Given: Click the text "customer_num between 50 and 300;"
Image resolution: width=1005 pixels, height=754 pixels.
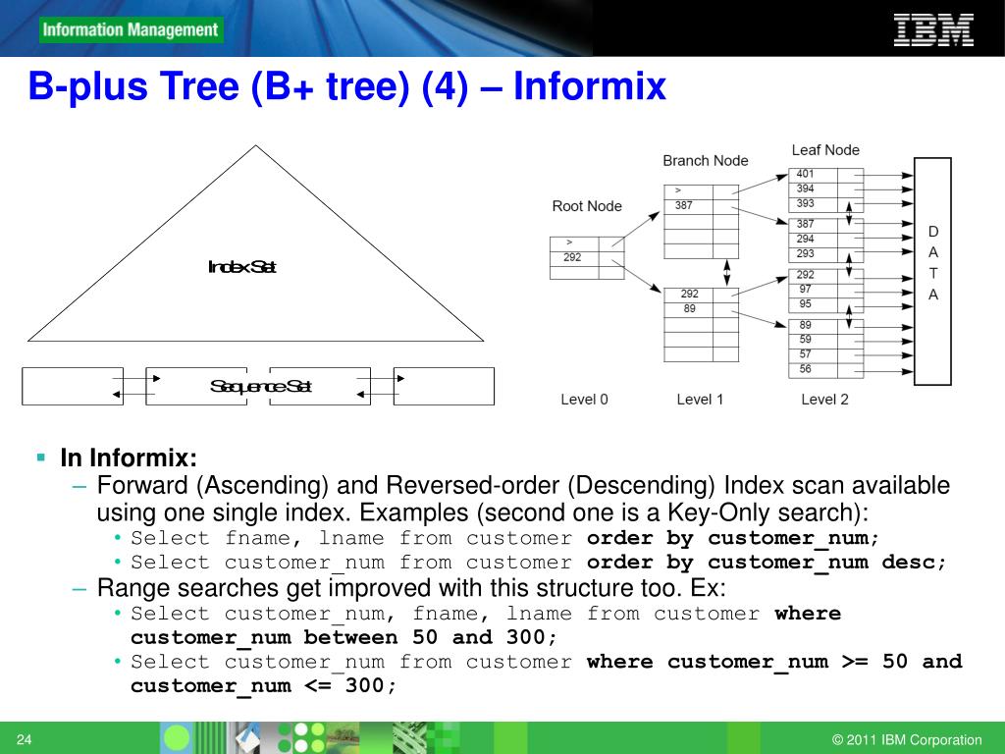Looking at the screenshot, I should pyautogui.click(x=344, y=637).
